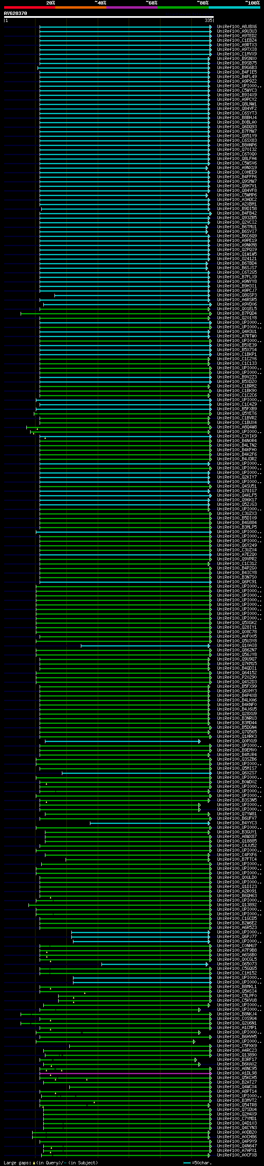The height and width of the screenshot is (1166, 264).
Task: Click the purple alignment bar for A1DL98
Action: tap(125, 1073)
